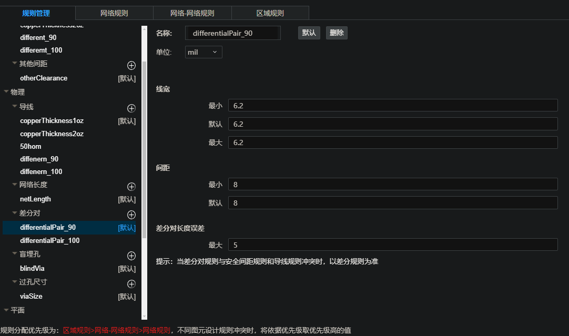Screen dimensions: 569x336
Task: Switch to 网络-网络规则 tab
Action: coord(192,13)
